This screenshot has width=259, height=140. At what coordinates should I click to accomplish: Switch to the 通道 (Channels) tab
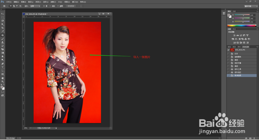point(234,47)
